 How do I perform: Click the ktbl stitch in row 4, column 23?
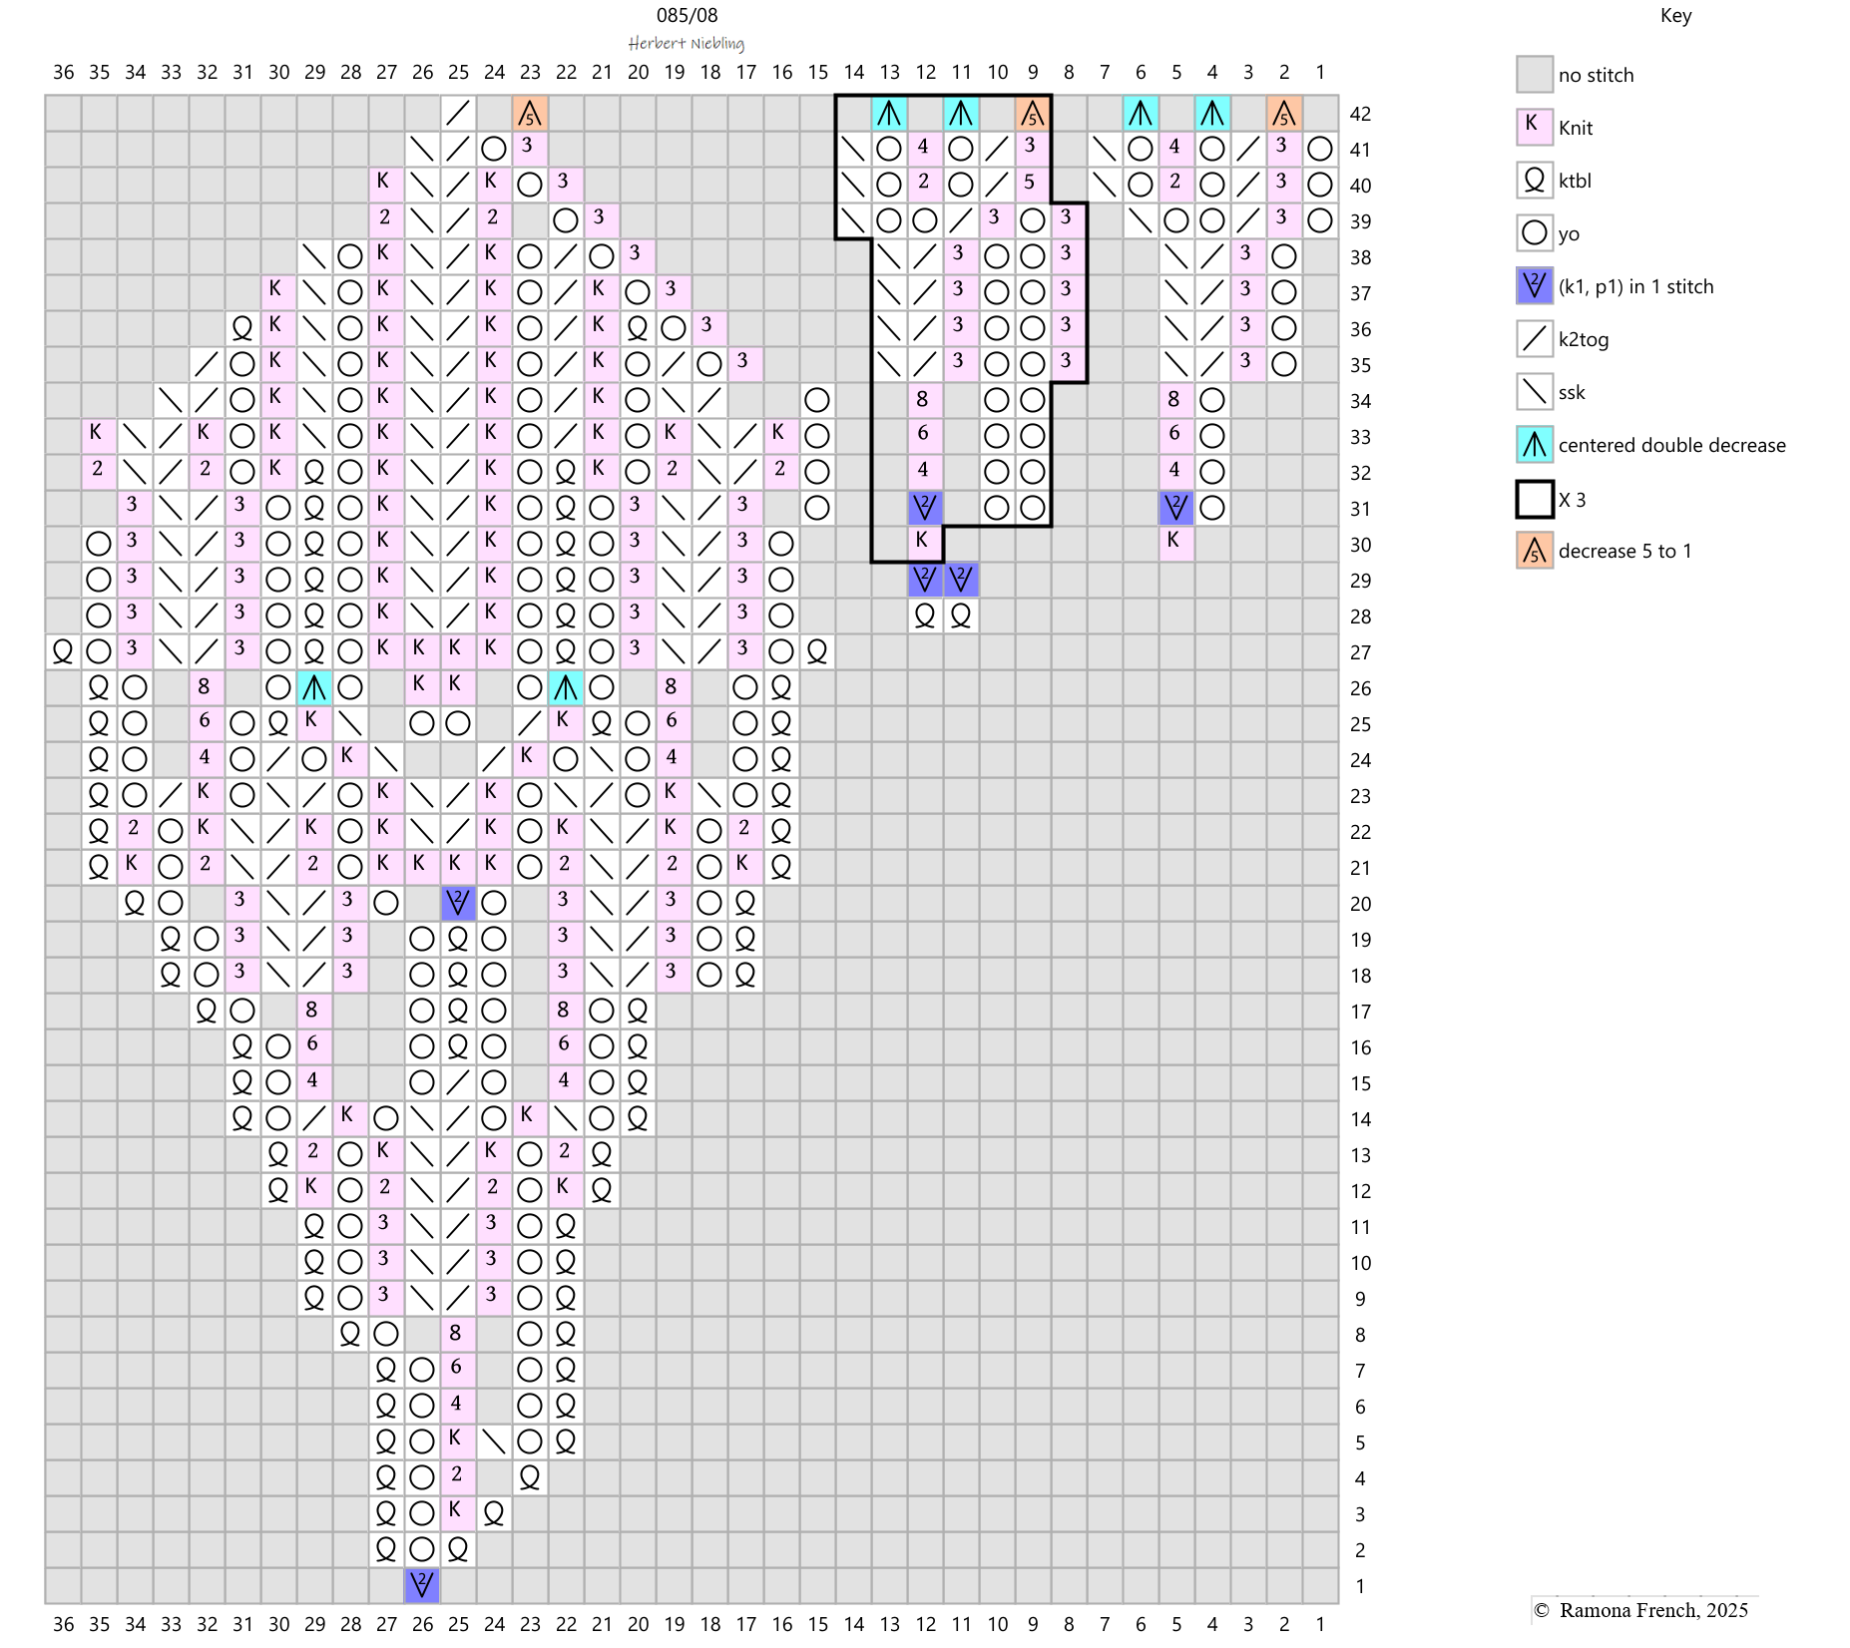[x=530, y=1477]
